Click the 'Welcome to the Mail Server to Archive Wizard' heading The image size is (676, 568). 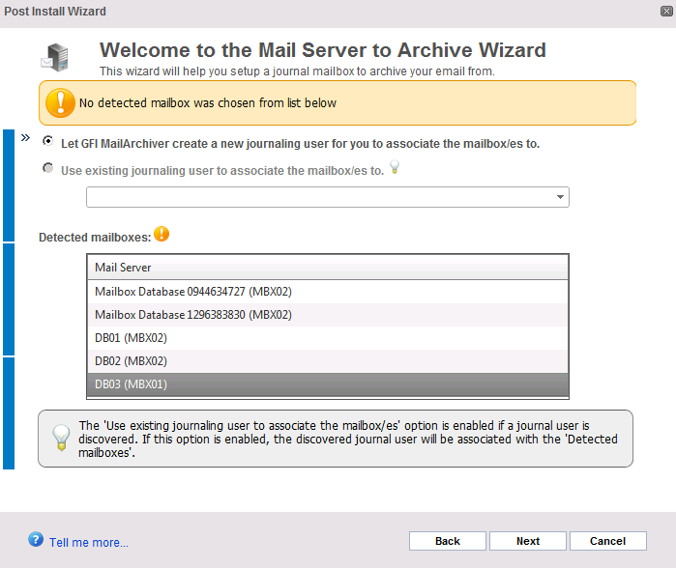pos(322,50)
